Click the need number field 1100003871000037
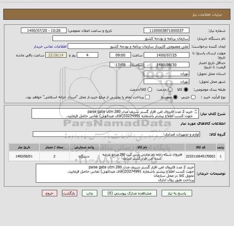The image size is (234, 226). [167, 30]
